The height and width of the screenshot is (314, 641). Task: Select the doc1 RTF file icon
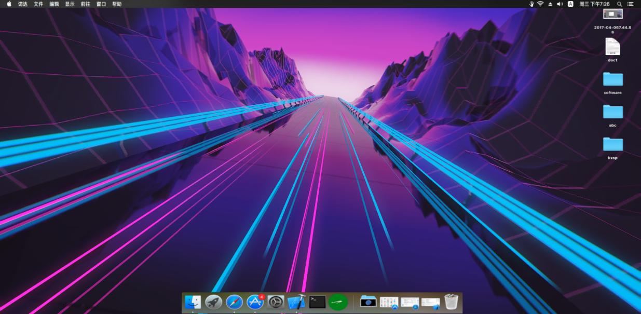coord(612,47)
